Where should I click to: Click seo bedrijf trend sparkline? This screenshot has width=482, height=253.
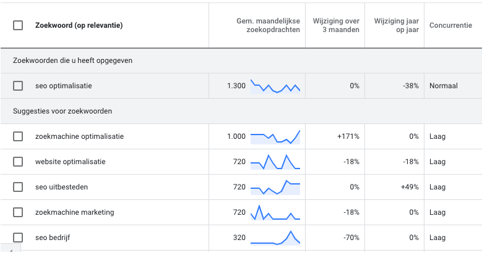tap(275, 238)
